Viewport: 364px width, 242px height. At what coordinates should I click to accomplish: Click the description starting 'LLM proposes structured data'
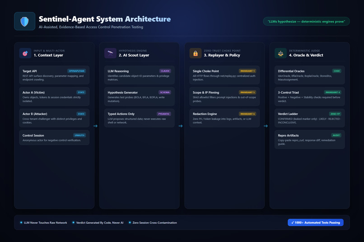point(137,121)
